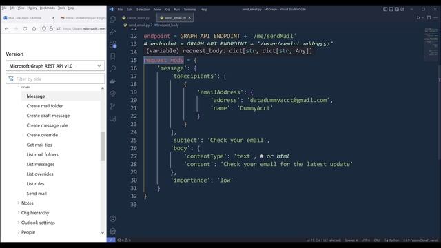Expand the Outlook settings tree node
Screen dimensions: 441x248
(19, 222)
